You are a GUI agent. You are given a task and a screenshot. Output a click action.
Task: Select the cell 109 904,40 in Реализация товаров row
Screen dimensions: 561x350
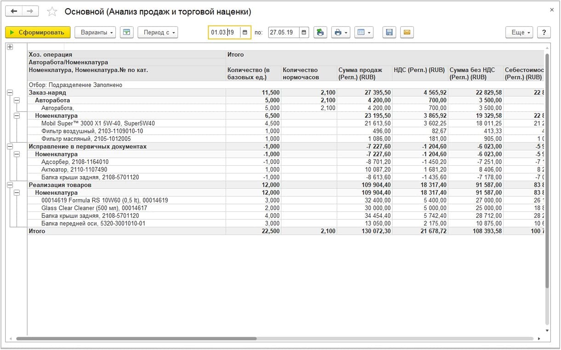[364, 185]
